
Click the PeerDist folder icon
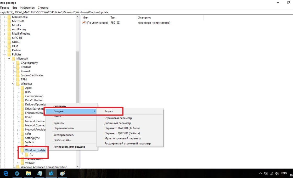(18, 67)
